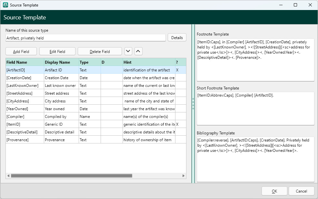The height and width of the screenshot is (199, 318).
Task: Click the Cancel button
Action: coord(301,191)
